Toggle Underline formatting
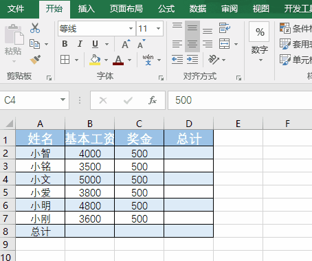Image resolution: width=312 pixels, height=261 pixels. pos(95,44)
